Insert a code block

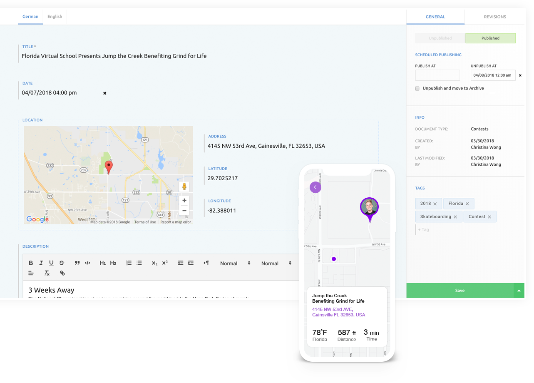click(x=87, y=263)
